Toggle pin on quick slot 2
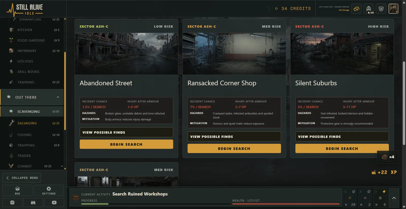The image size is (406, 209). pos(369,192)
